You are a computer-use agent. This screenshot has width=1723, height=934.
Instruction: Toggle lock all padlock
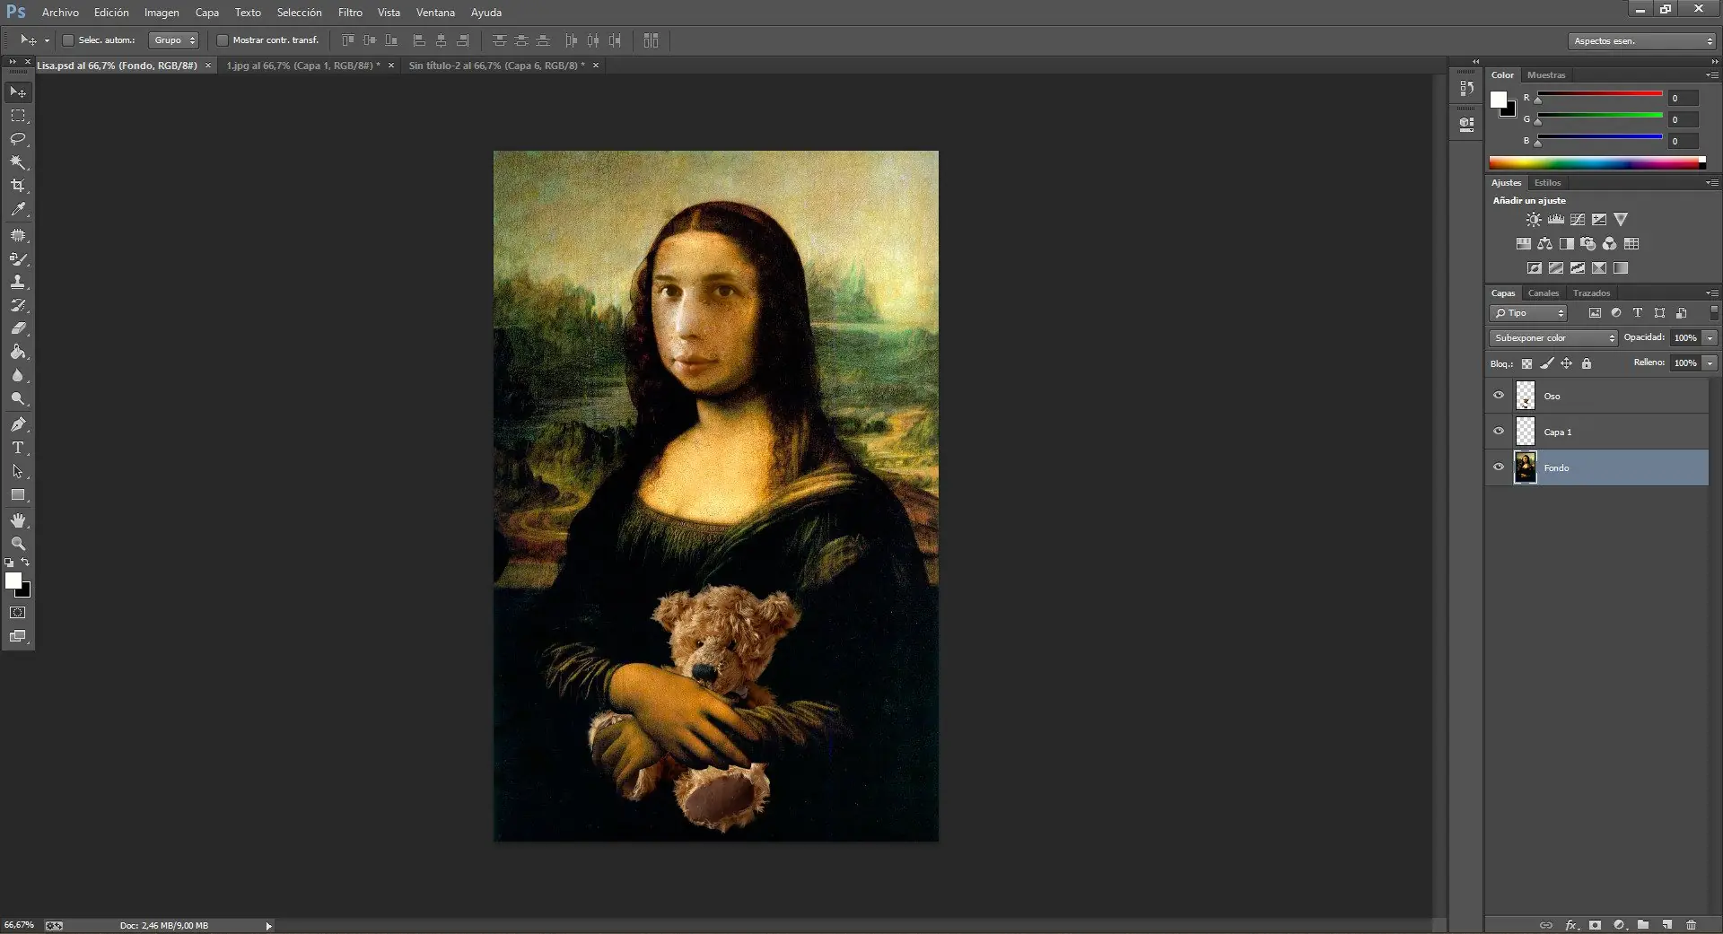[x=1587, y=363]
